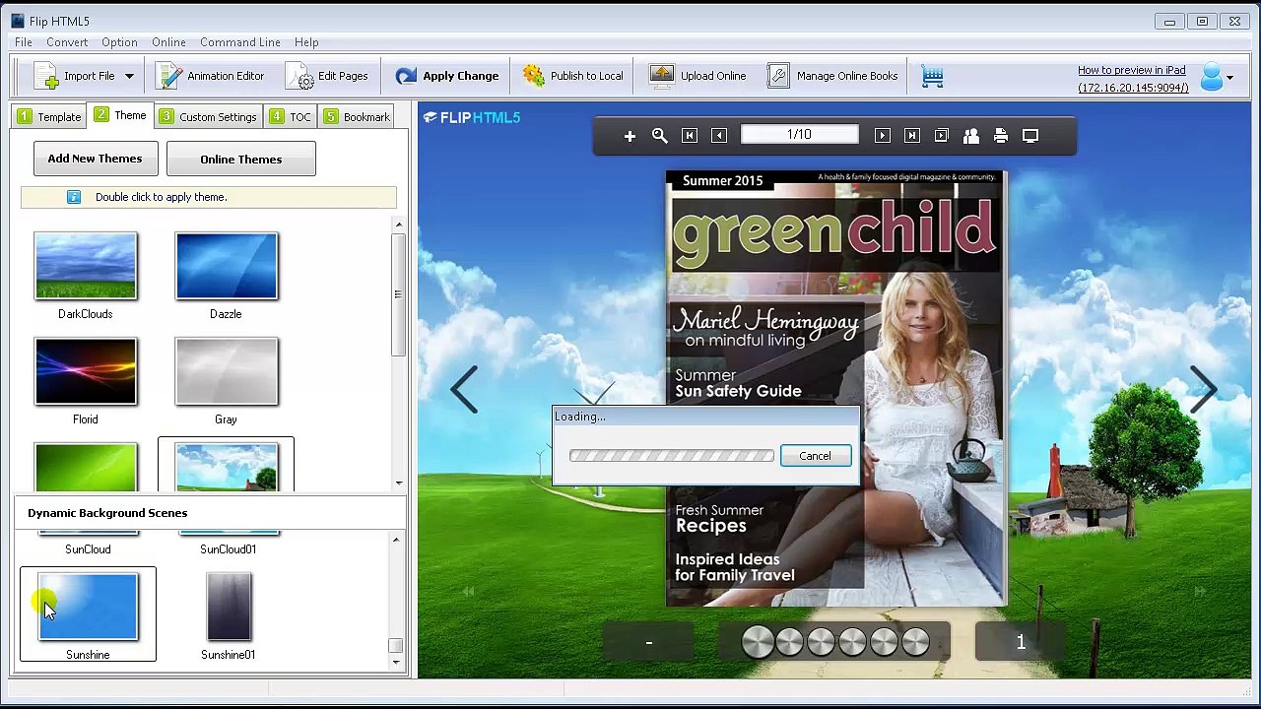Click the magazine cover page
Screen dimensions: 1261x709
(835, 388)
